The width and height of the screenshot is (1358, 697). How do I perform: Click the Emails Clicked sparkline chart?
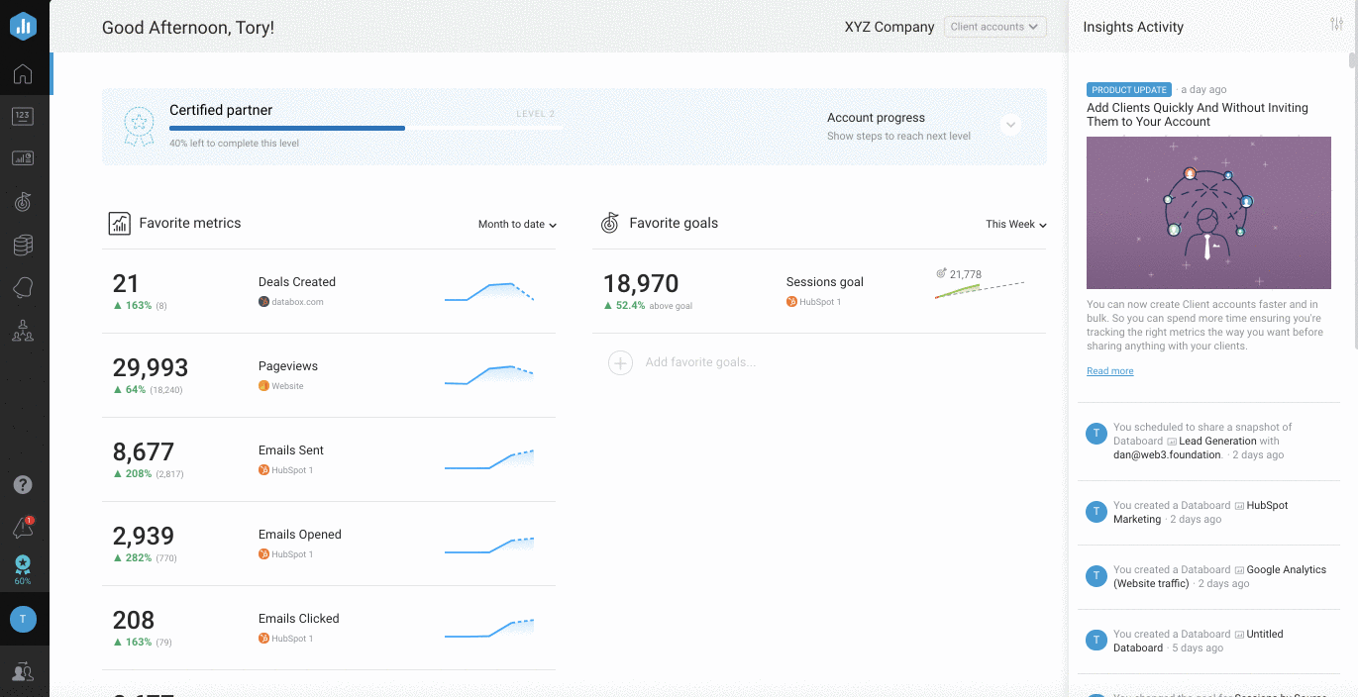pyautogui.click(x=489, y=628)
